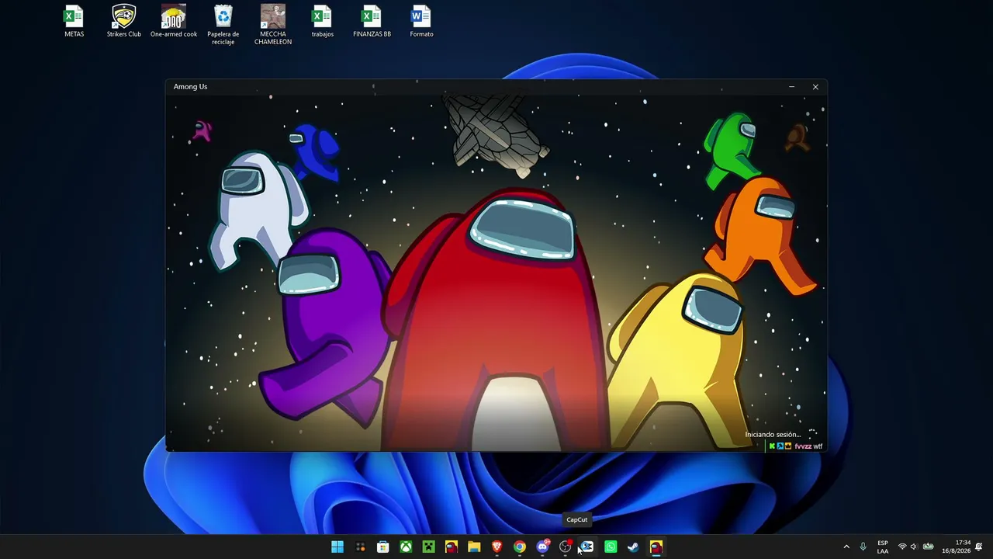Open WhatsApp from the taskbar

[x=611, y=547]
